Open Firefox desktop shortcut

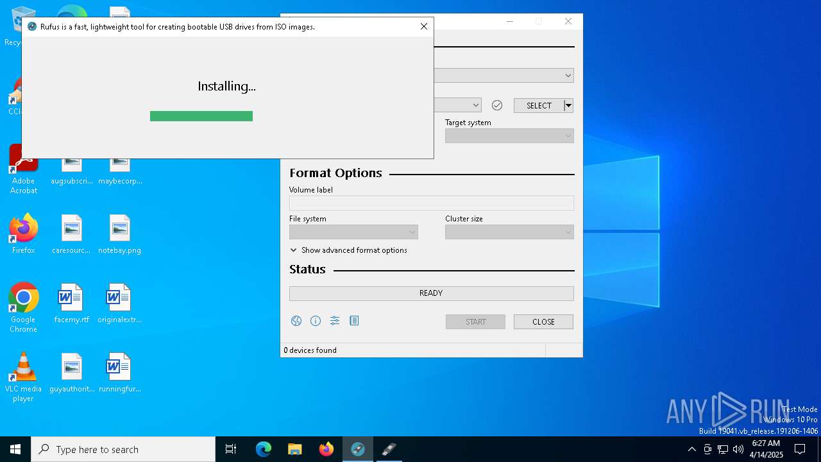pos(24,234)
